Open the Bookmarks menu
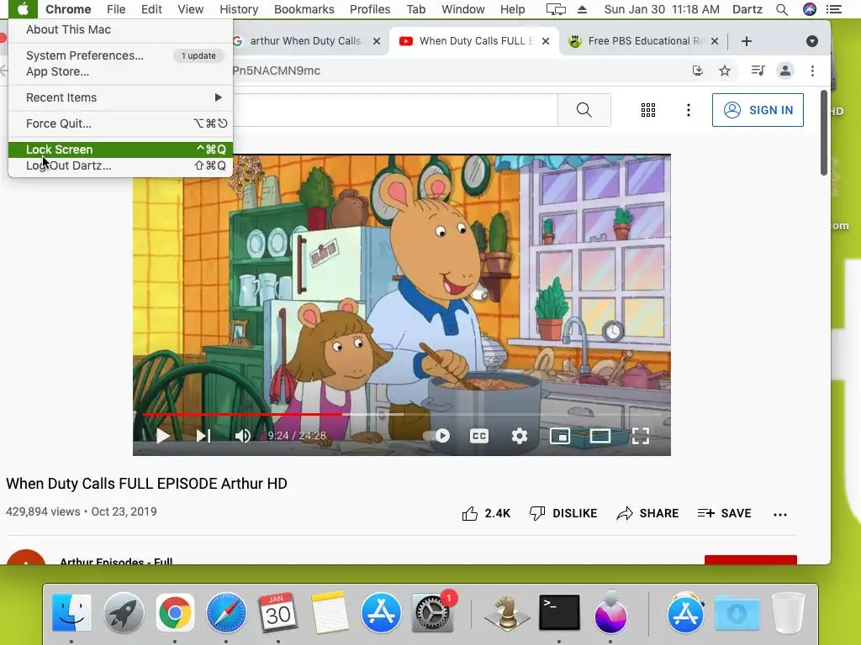Screen dimensions: 861x645 (304, 9)
